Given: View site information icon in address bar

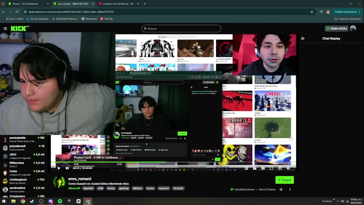Looking at the screenshot, I should click(25, 12).
